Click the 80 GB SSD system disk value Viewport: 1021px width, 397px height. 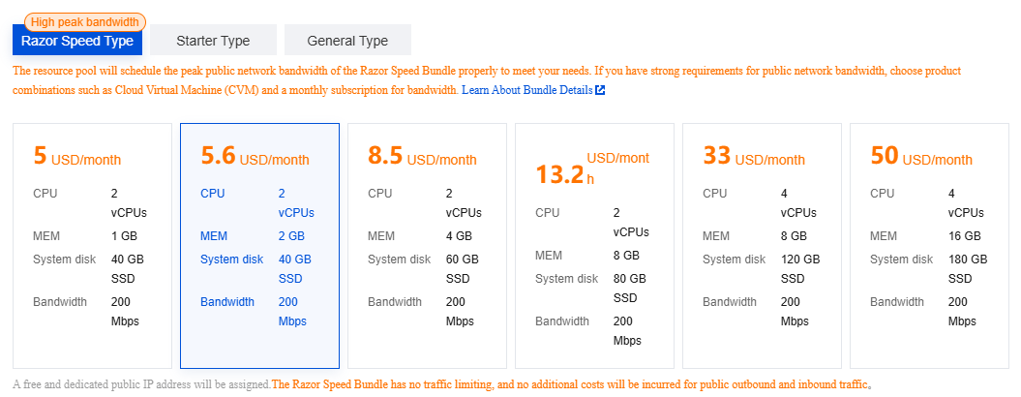[x=629, y=288]
